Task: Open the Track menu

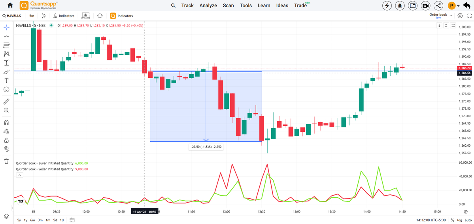Action: pos(187,6)
